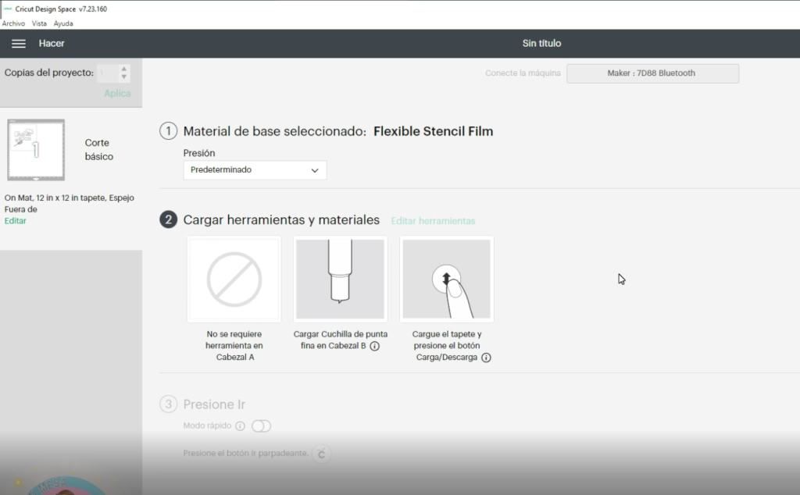
Task: Click the fine-point blade image for Cabezal B
Action: click(x=341, y=279)
